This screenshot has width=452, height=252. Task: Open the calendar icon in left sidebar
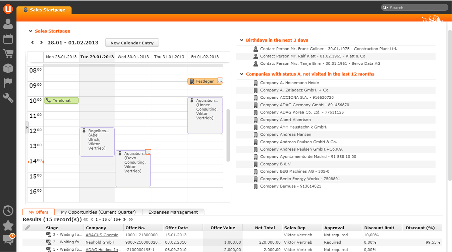(8, 39)
